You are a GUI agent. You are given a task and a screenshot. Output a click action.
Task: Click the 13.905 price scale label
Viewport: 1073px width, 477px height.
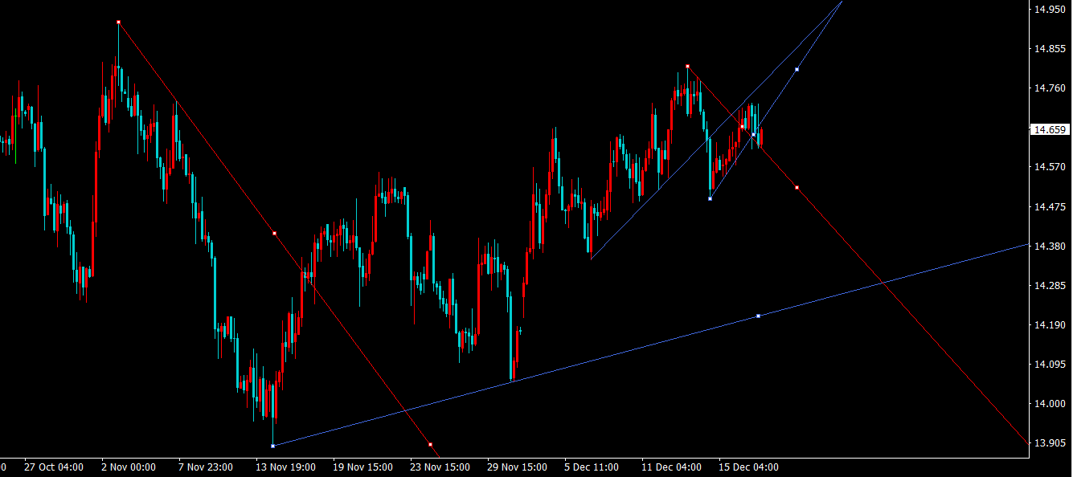1050,443
